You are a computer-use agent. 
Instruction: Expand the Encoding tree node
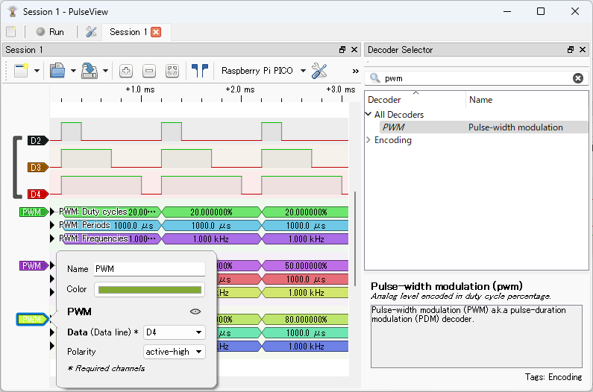point(368,140)
